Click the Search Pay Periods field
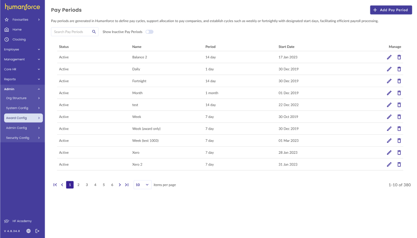Image resolution: width=417 pixels, height=238 pixels. (x=71, y=32)
